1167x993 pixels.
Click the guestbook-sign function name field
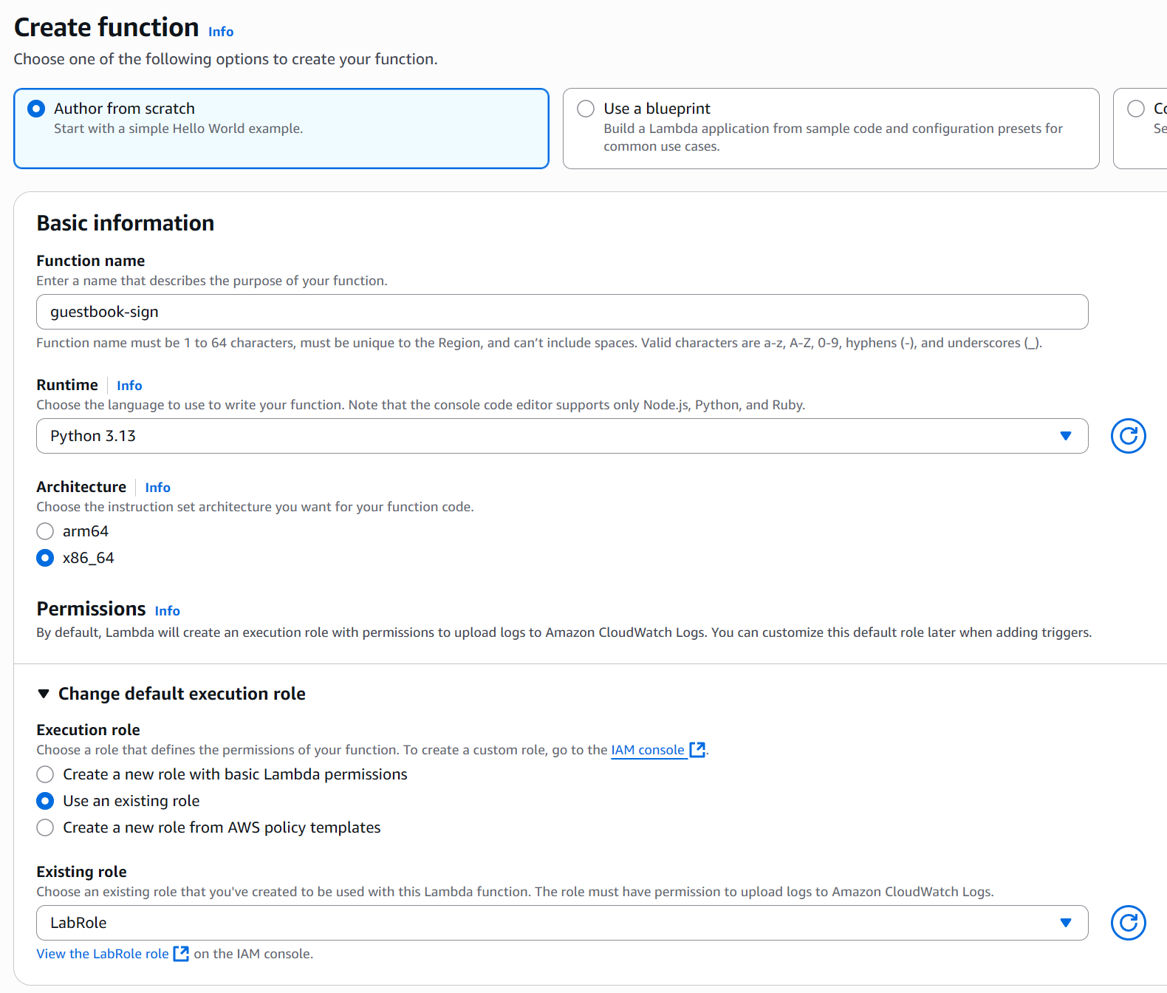(x=561, y=312)
